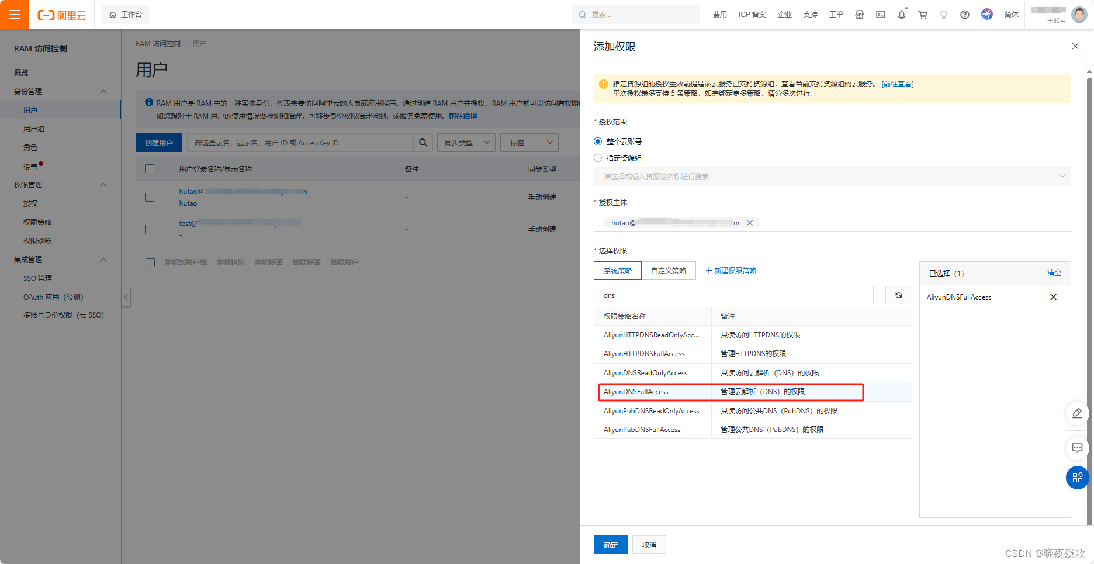Click the policy search field containing dns
This screenshot has height=564, width=1094.
pyautogui.click(x=733, y=295)
